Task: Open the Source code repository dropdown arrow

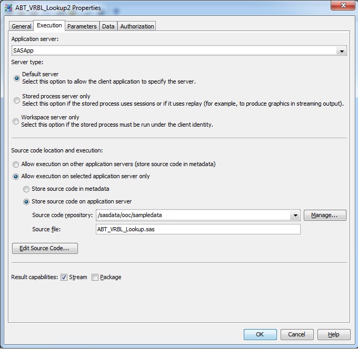Action: pos(295,215)
